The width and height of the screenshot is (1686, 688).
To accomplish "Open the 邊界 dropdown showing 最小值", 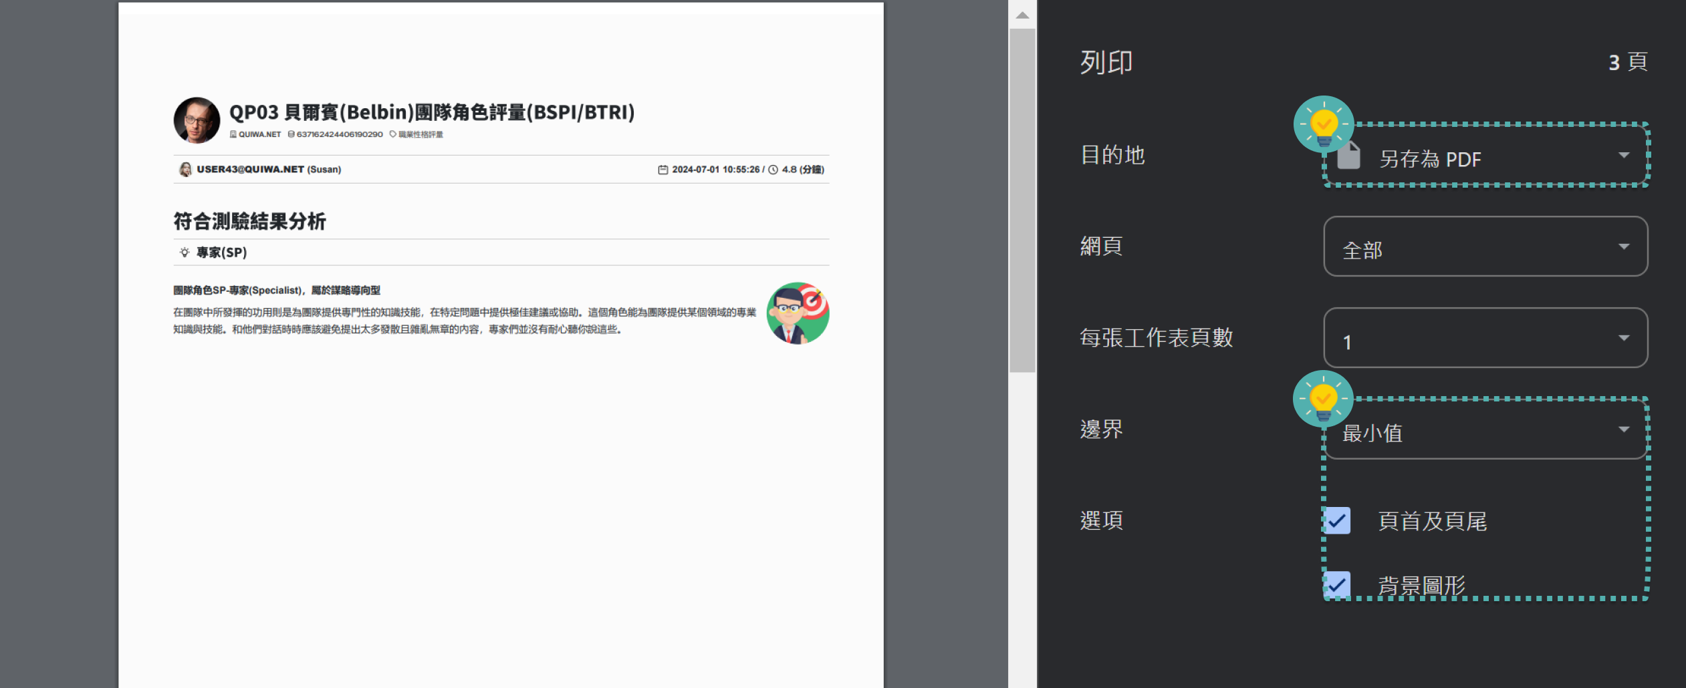I will (x=1485, y=432).
